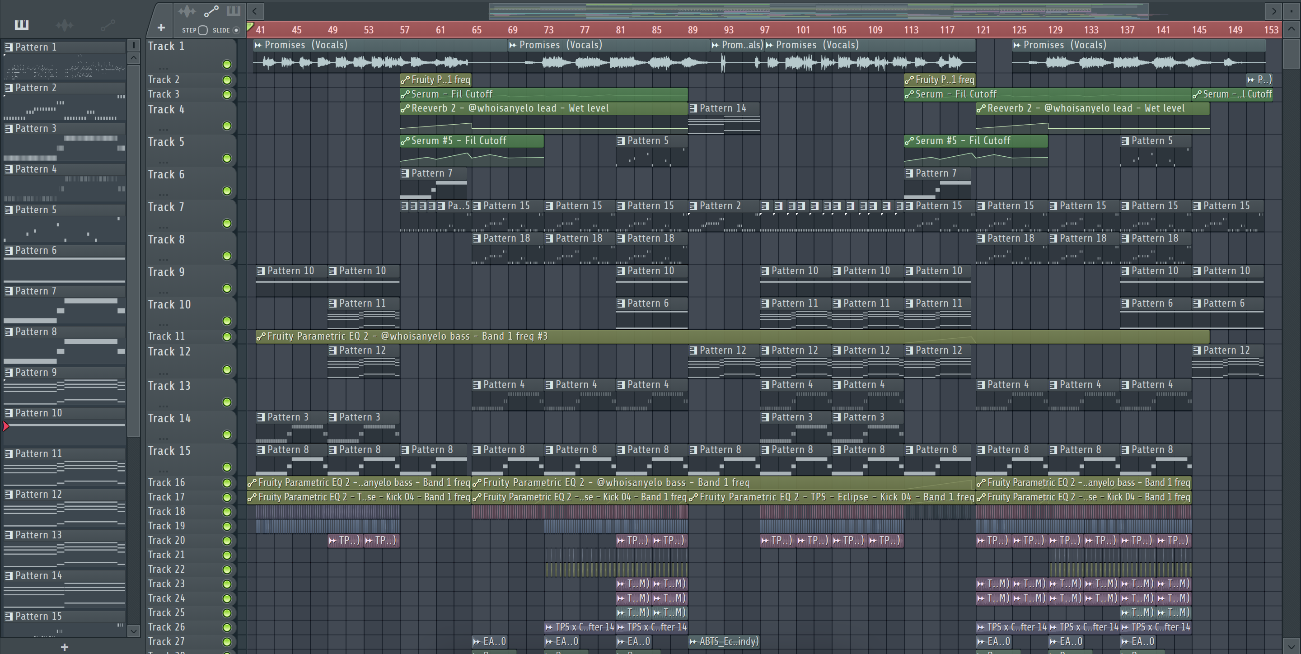Open Track 6 options via its dots

coord(163,194)
